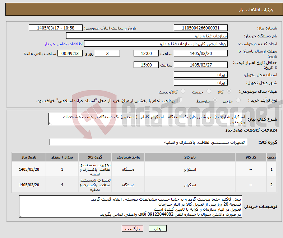Click the چاپ (print) button
Image resolution: width=283 pixels, height=238 pixels.
157,228
